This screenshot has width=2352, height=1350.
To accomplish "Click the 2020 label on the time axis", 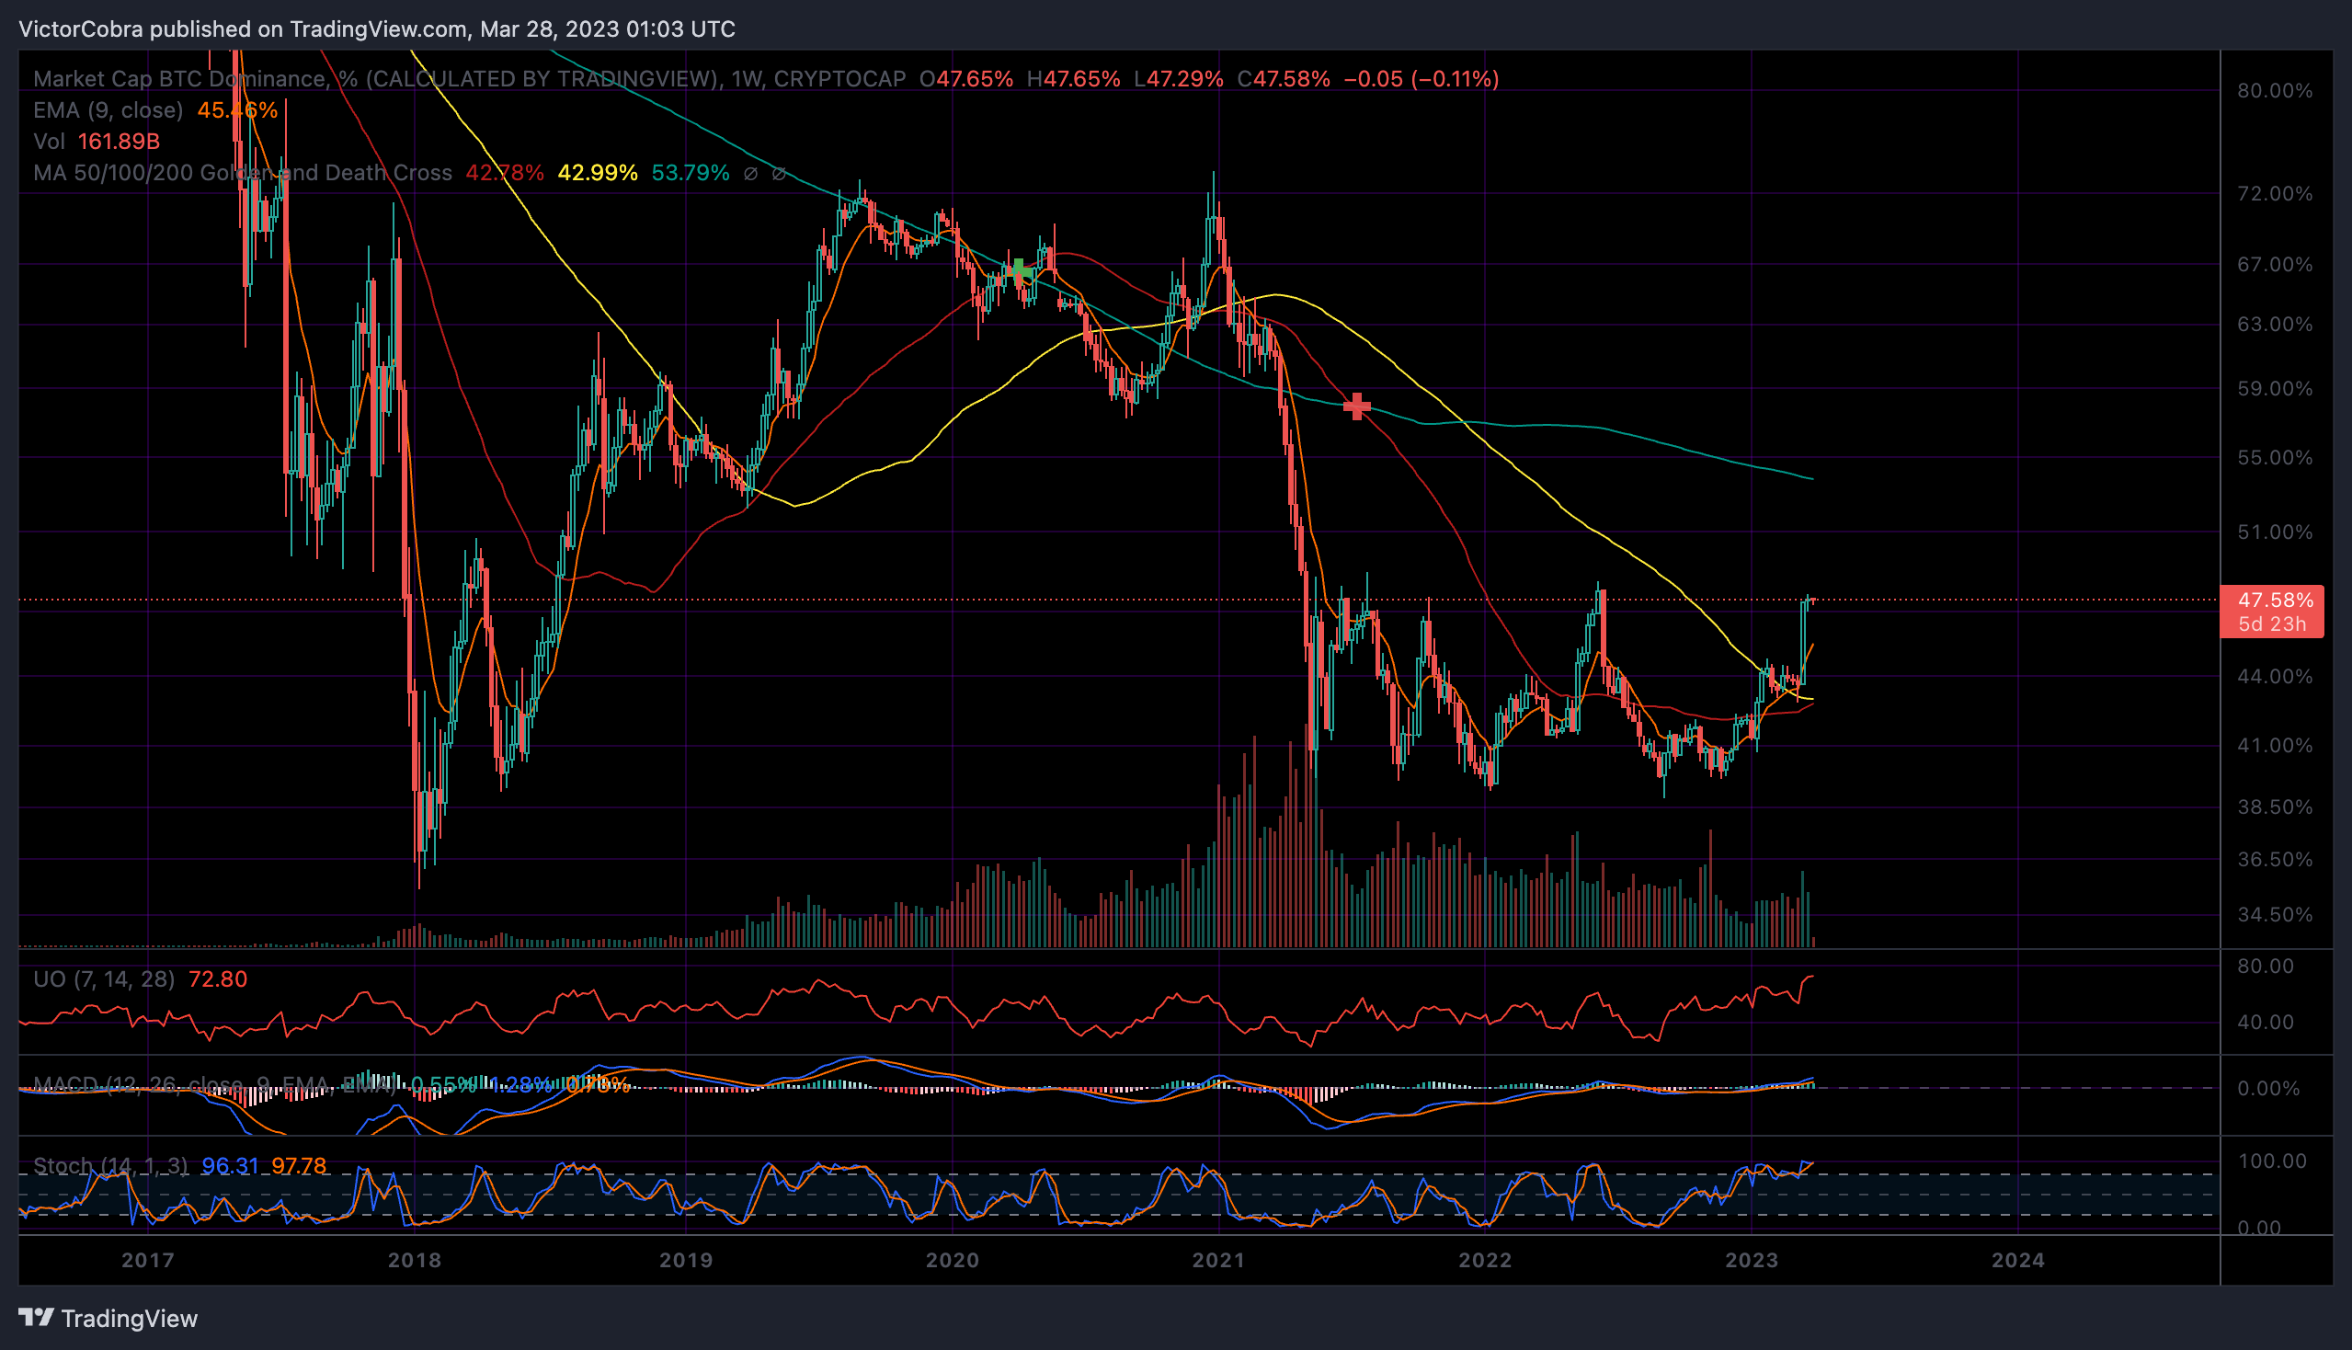I will (953, 1261).
